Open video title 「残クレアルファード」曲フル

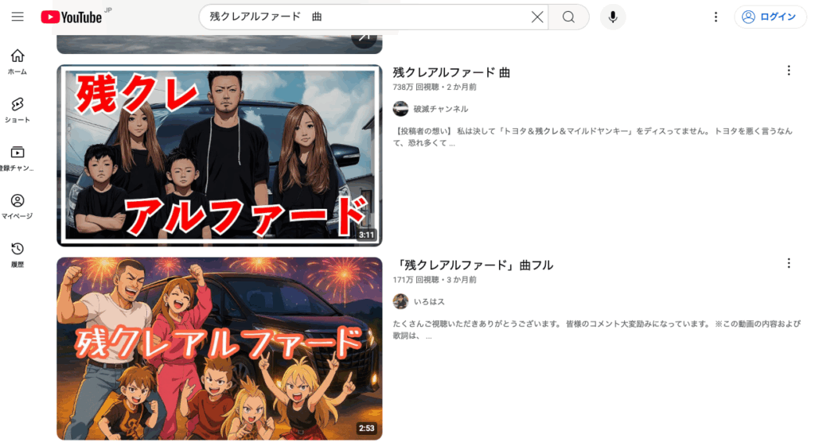[x=473, y=266]
